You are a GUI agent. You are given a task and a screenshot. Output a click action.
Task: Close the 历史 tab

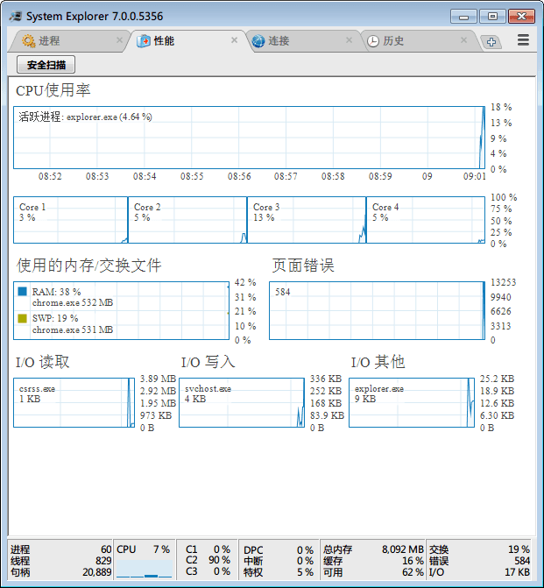[x=463, y=39]
